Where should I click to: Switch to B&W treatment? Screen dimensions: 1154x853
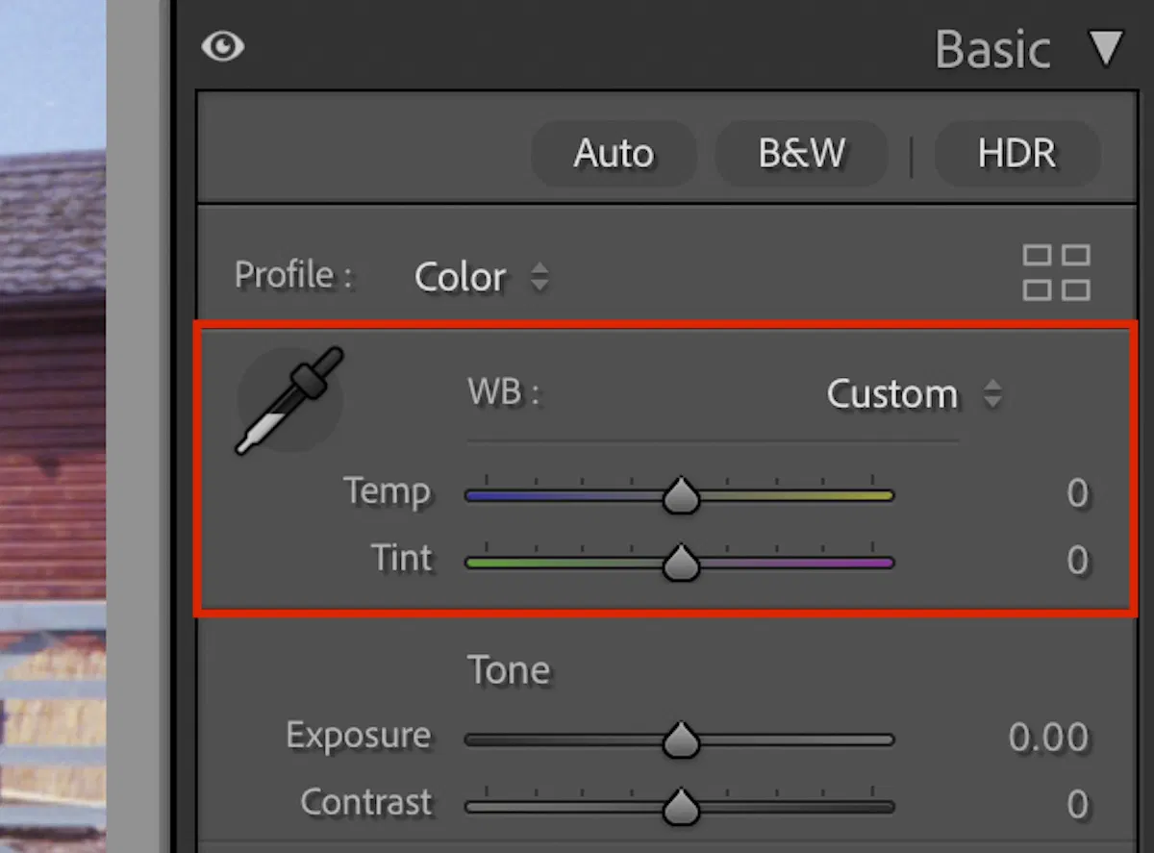click(802, 154)
